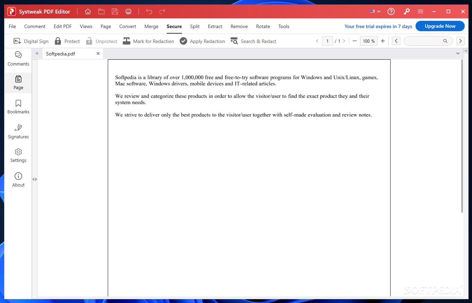Open the language flag dropdown

tap(375, 11)
